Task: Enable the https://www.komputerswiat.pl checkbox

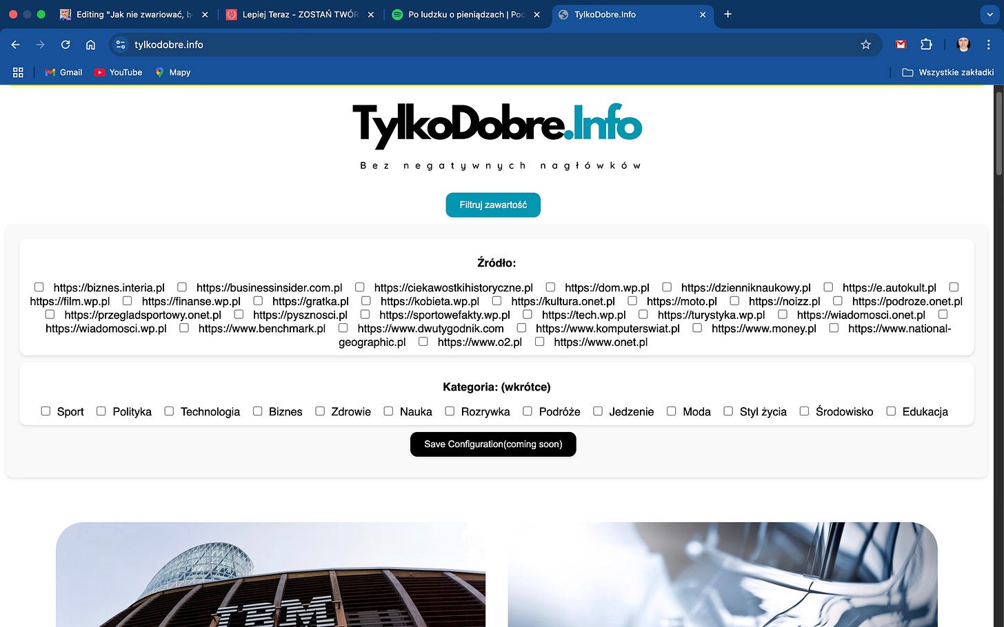Action: [x=521, y=328]
